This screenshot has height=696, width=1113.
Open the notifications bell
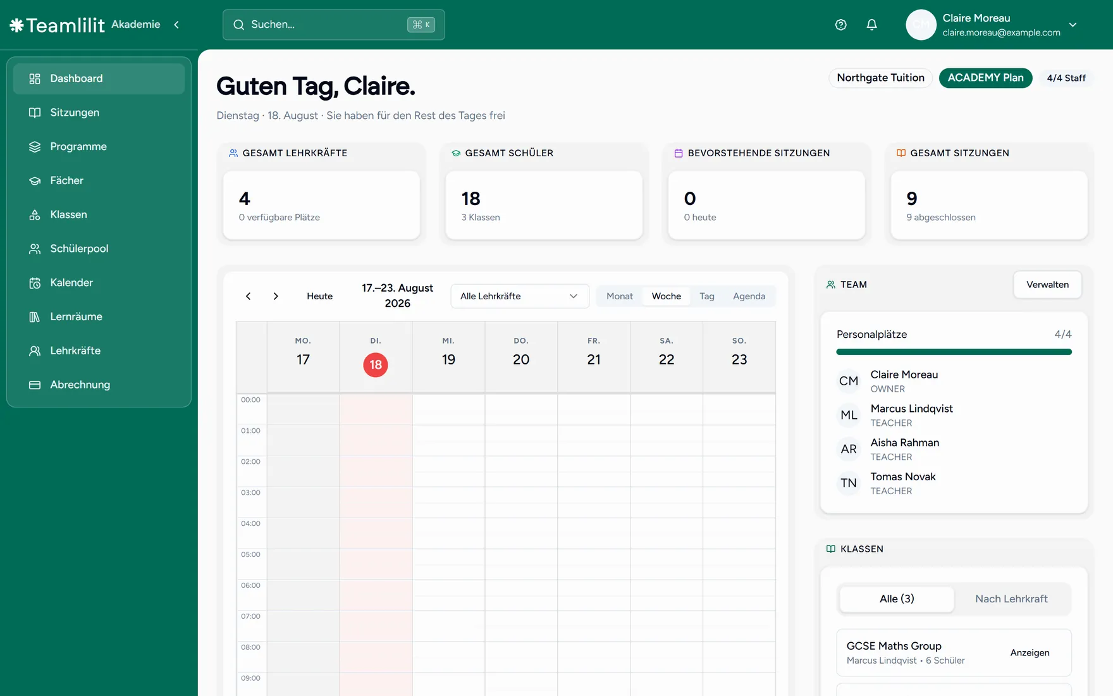(871, 25)
